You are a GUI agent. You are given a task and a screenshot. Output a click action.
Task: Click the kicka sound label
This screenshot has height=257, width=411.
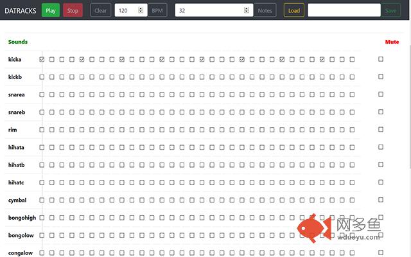[15, 60]
